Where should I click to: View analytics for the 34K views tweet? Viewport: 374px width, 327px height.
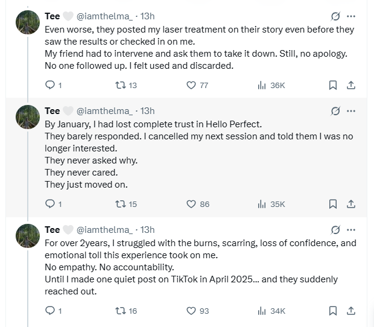coord(262,311)
